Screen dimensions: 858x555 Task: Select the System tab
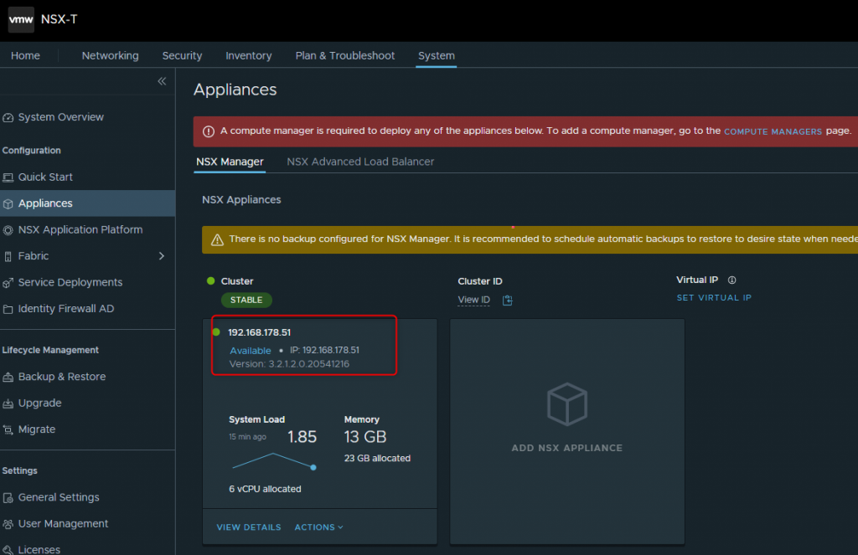pos(436,55)
